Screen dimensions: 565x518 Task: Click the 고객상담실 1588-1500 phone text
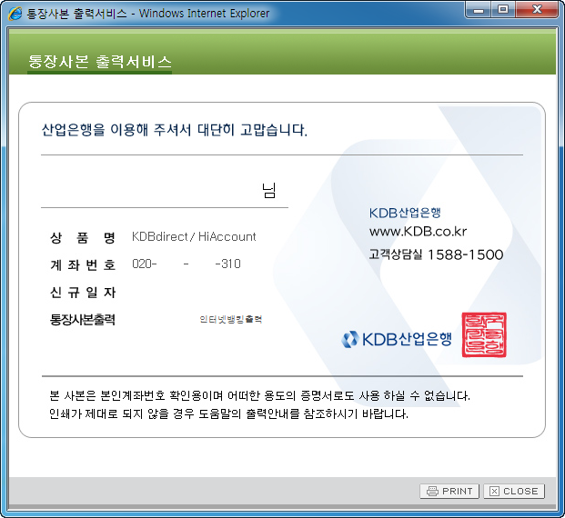pos(436,254)
